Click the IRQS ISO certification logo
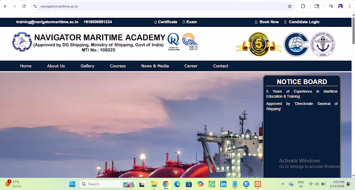The width and height of the screenshot is (355, 190). [174, 42]
